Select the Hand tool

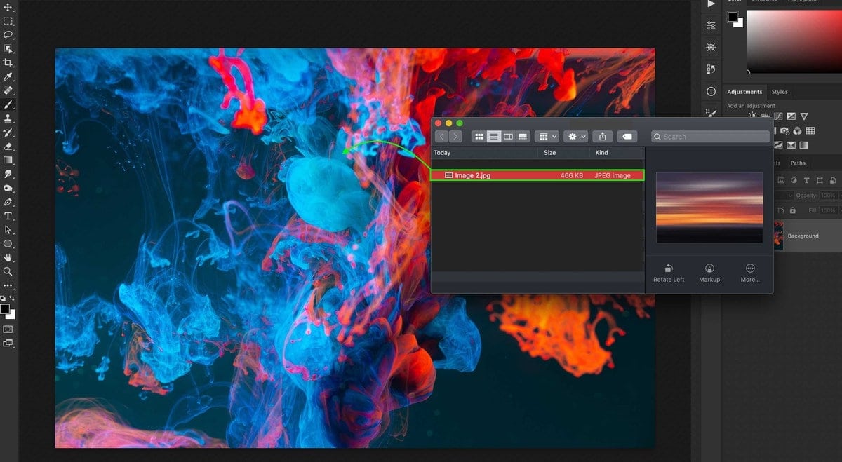(8, 257)
